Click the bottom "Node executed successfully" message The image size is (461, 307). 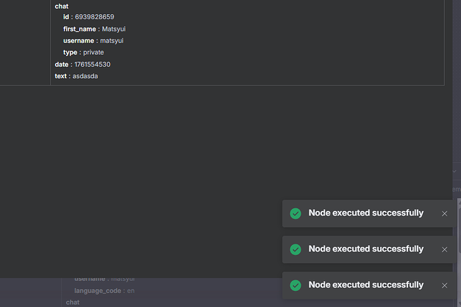click(365, 285)
